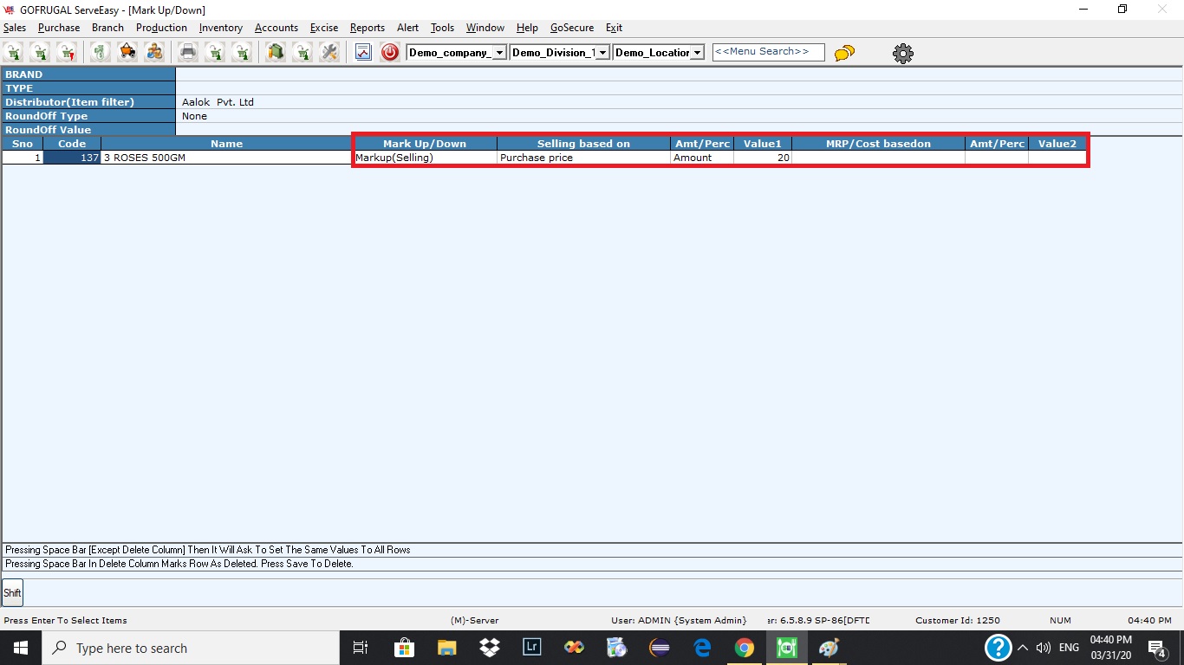The image size is (1184, 665).
Task: Open the Excise menu
Action: pyautogui.click(x=324, y=28)
